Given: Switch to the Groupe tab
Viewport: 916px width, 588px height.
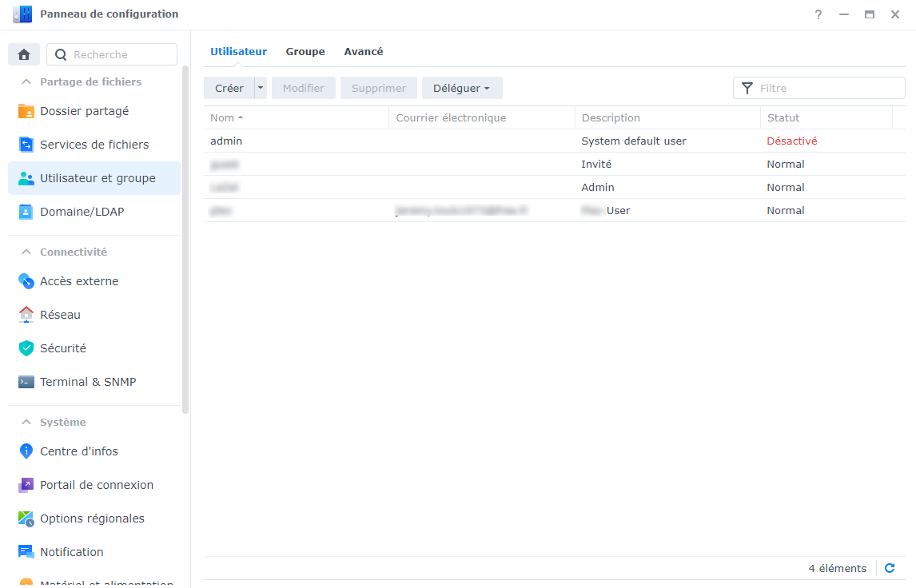Looking at the screenshot, I should (x=305, y=51).
